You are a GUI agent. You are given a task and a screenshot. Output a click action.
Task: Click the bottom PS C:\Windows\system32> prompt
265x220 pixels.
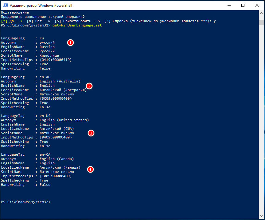pos(25,202)
